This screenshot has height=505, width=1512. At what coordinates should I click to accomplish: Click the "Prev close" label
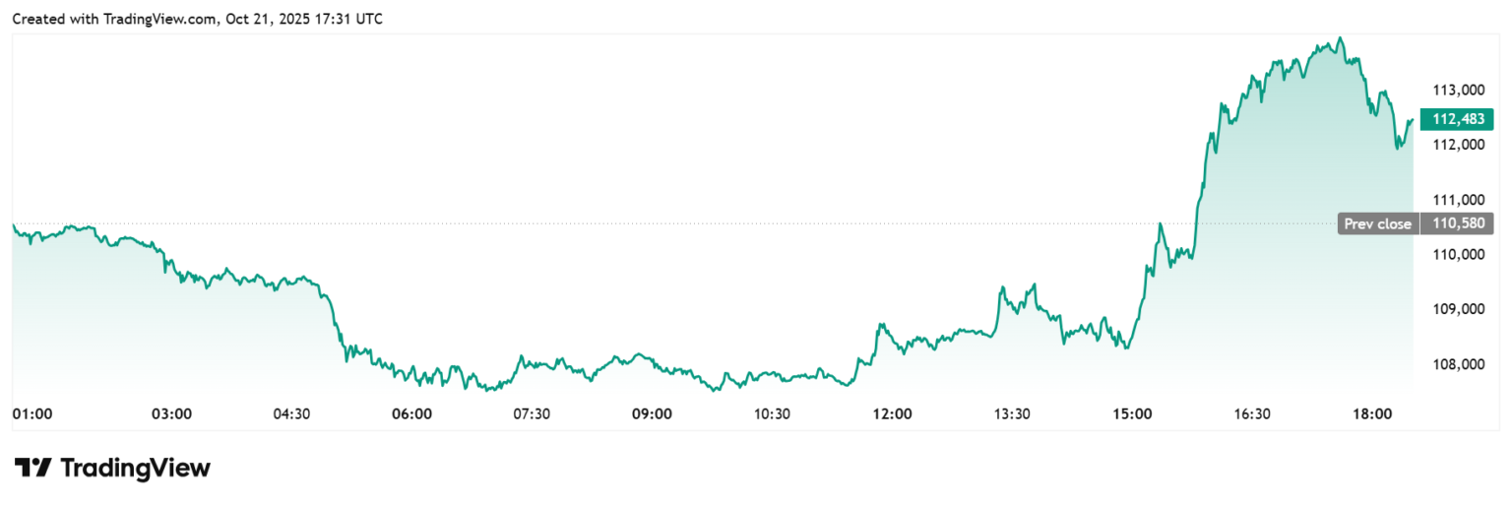(1378, 223)
